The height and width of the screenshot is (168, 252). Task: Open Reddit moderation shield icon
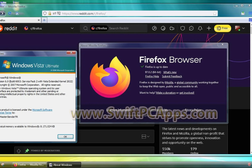click(183, 28)
